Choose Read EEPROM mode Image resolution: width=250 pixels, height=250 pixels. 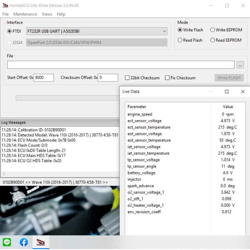coord(212,40)
